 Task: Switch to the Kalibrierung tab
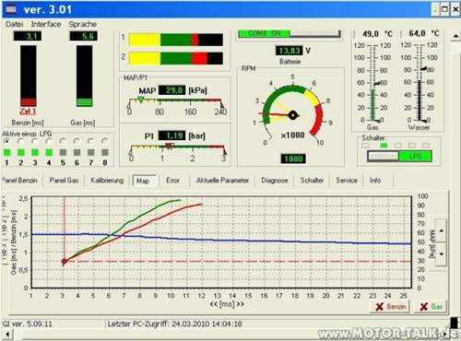point(107,181)
